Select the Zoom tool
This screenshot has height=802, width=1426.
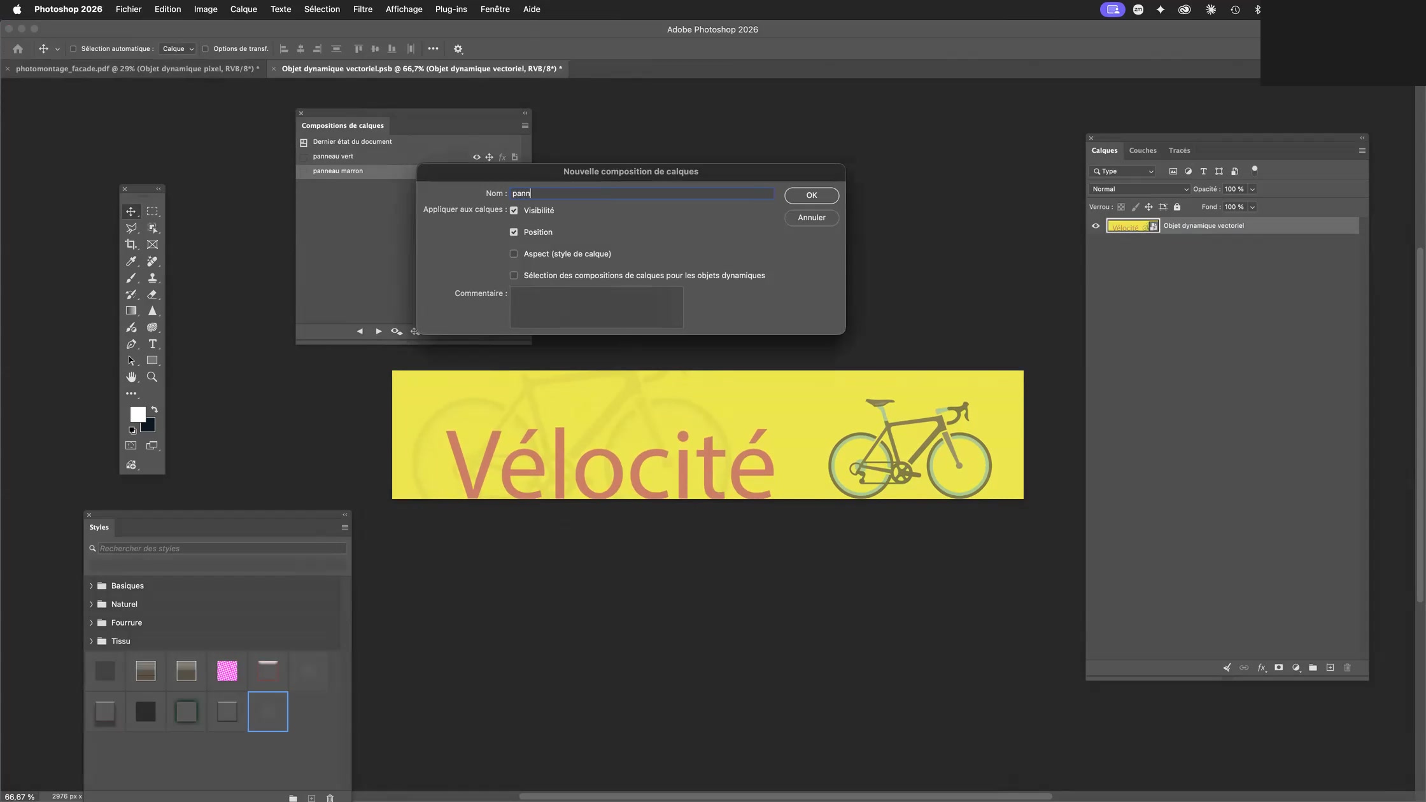coord(152,377)
